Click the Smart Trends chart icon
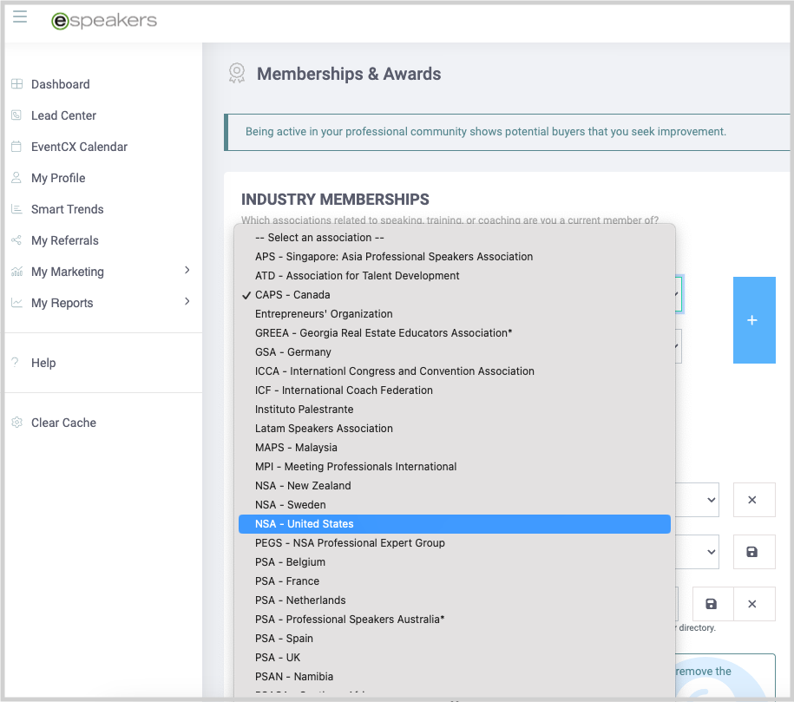This screenshot has width=794, height=702. coord(16,209)
